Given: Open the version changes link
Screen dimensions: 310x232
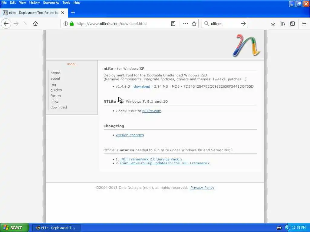Looking at the screenshot, I should [130, 135].
